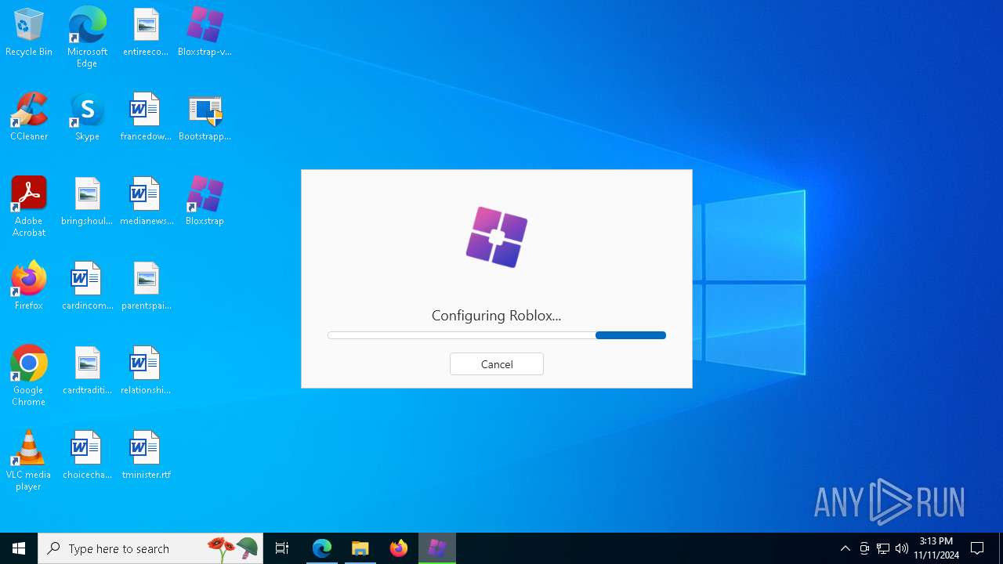The image size is (1003, 564).
Task: Select the tminister.rtf file
Action: (x=146, y=456)
